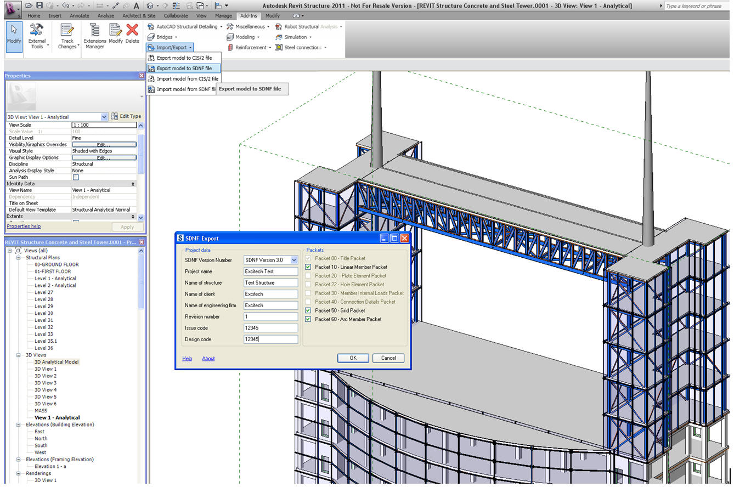The width and height of the screenshot is (734, 487).
Task: Toggle Packet 50 - Grid Packet checkbox
Action: click(x=308, y=310)
